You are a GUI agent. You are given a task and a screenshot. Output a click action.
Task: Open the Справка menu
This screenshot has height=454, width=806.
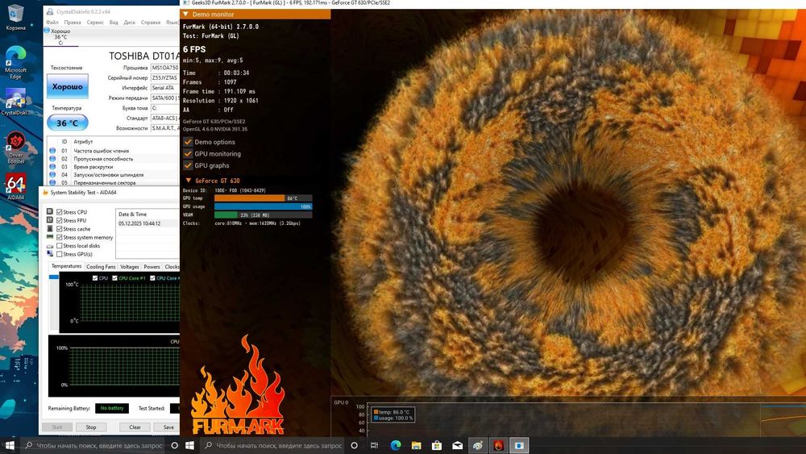coord(151,23)
